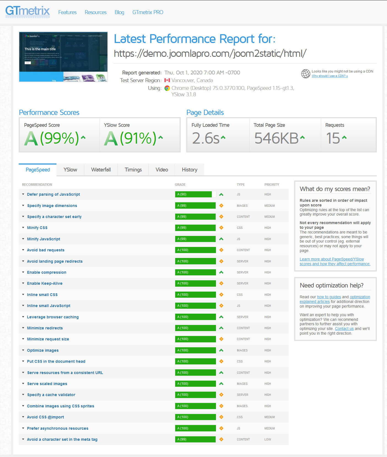Open the tested page URL heading
Image resolution: width=387 pixels, height=457 pixels.
210,53
